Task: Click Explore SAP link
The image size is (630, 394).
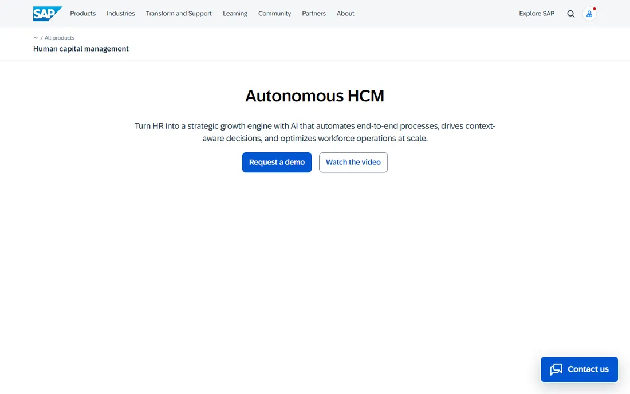Action: click(537, 14)
